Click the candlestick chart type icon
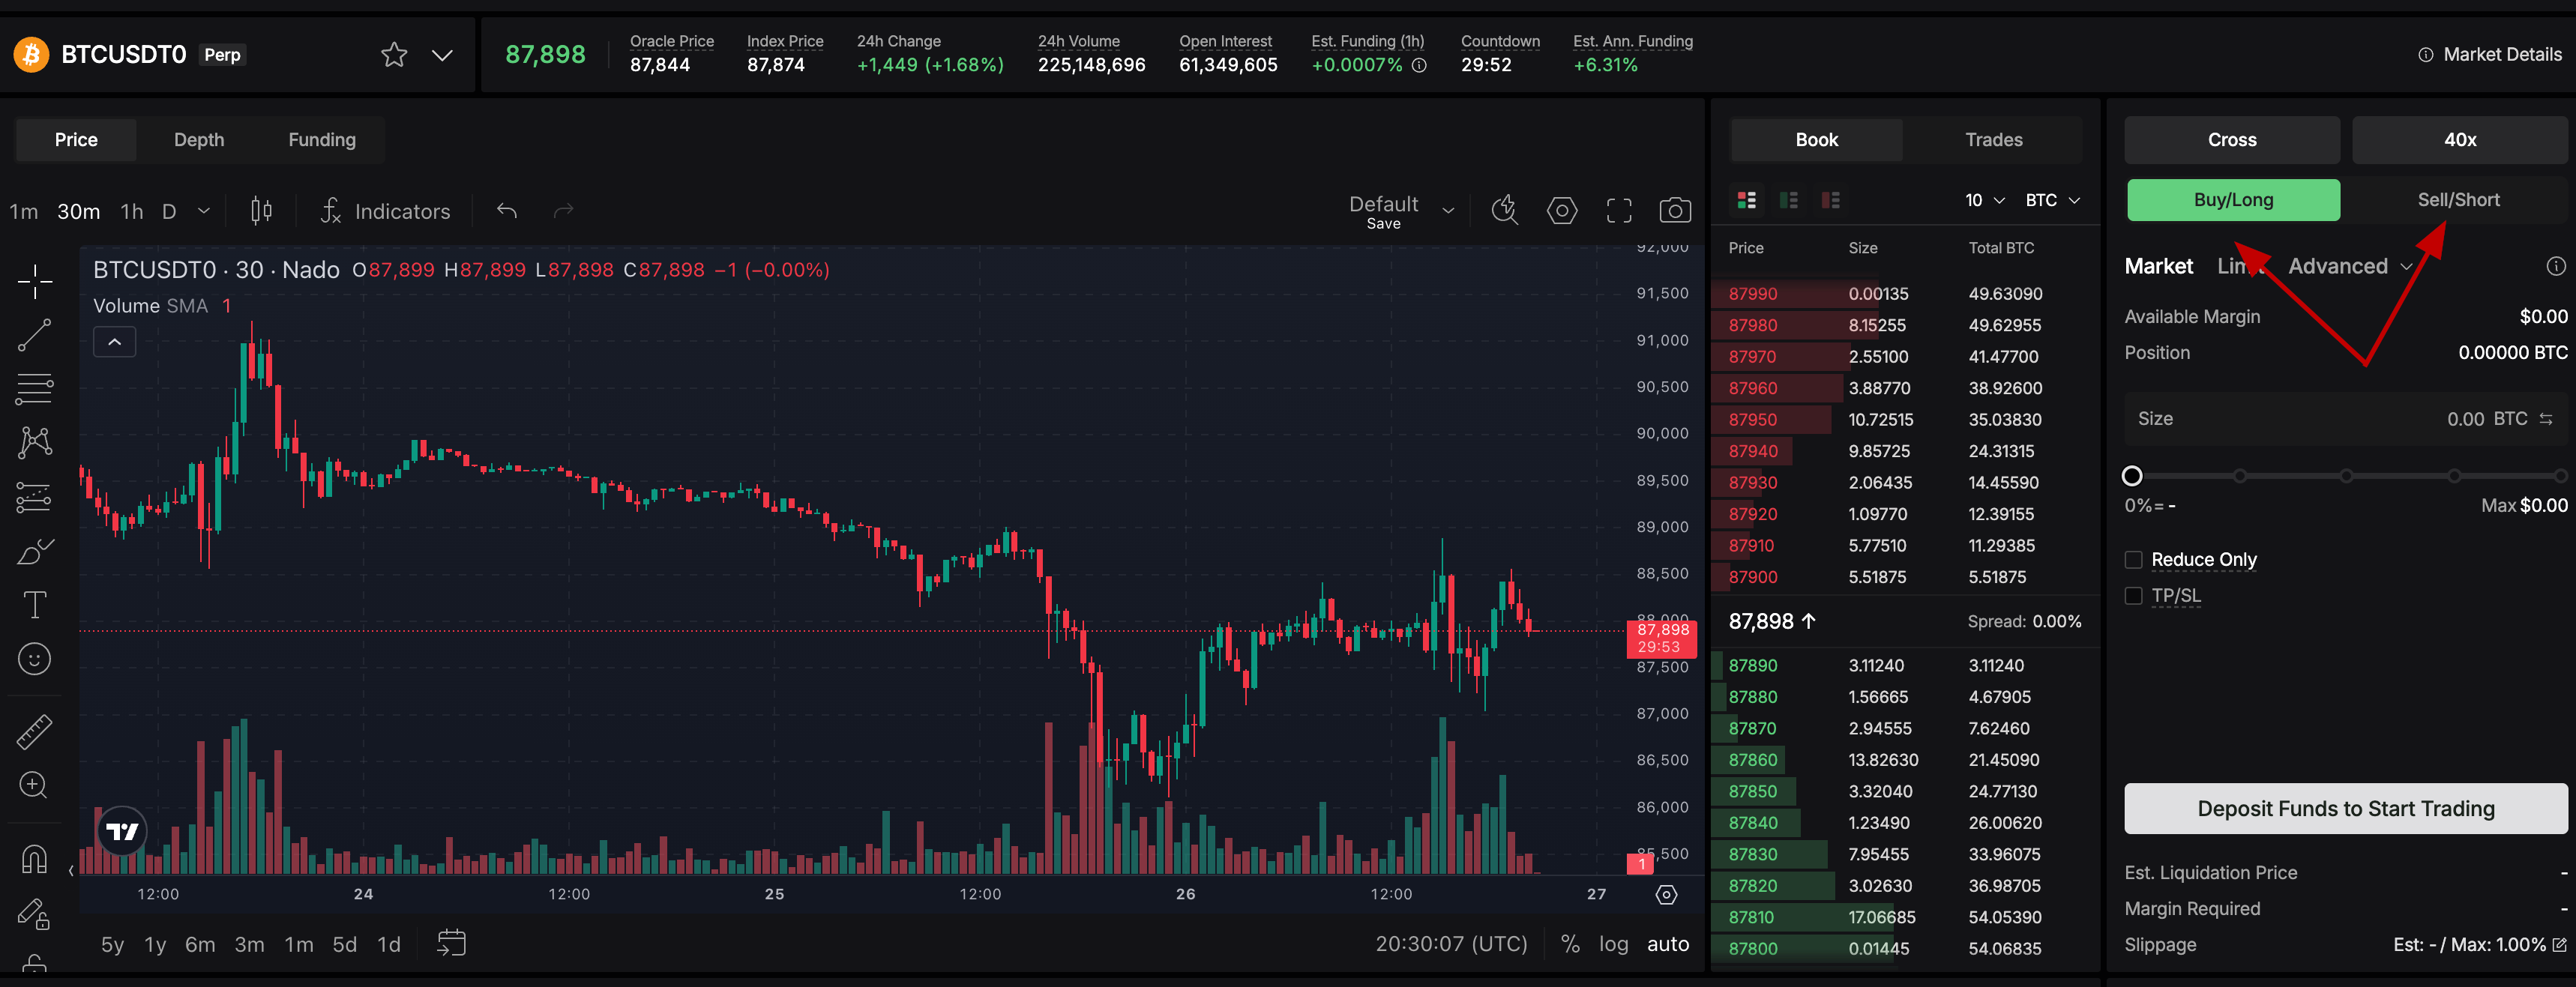2576x987 pixels. [261, 210]
